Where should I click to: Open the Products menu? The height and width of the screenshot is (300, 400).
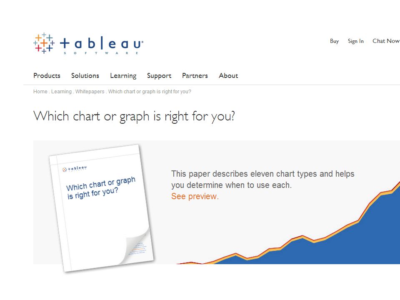(47, 76)
